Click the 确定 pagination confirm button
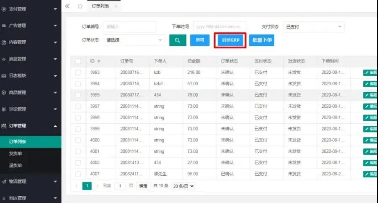Image resolution: width=378 pixels, height=203 pixels. tap(143, 186)
